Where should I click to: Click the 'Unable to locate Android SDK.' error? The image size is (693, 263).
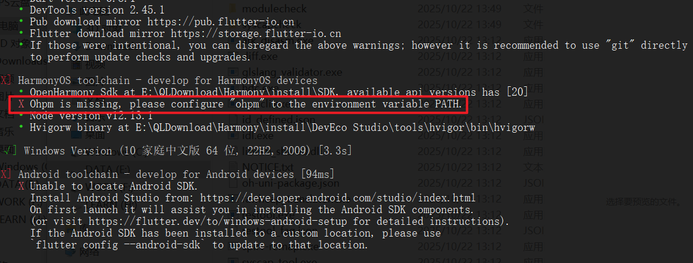pyautogui.click(x=114, y=186)
